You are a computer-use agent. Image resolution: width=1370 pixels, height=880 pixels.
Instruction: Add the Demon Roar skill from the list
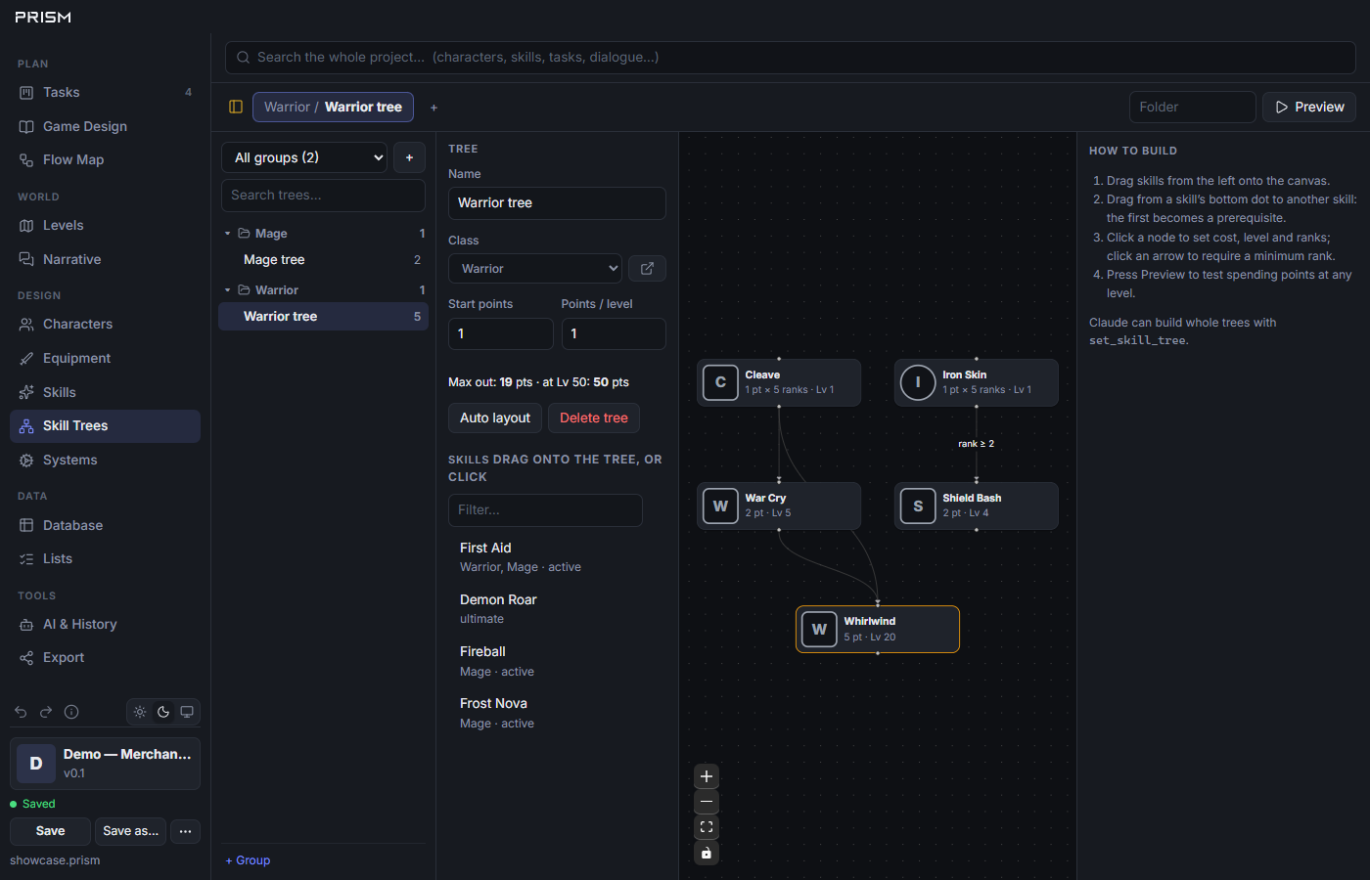click(x=557, y=608)
